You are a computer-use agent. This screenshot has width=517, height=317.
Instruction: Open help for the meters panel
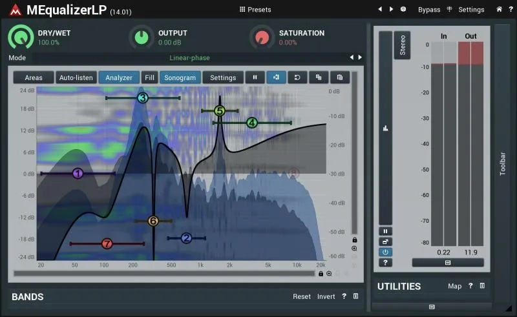click(385, 263)
